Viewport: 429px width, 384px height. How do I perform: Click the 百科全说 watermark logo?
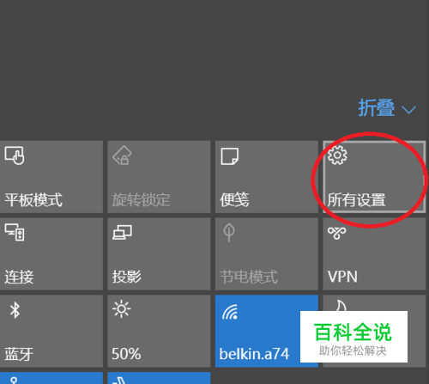click(x=353, y=337)
